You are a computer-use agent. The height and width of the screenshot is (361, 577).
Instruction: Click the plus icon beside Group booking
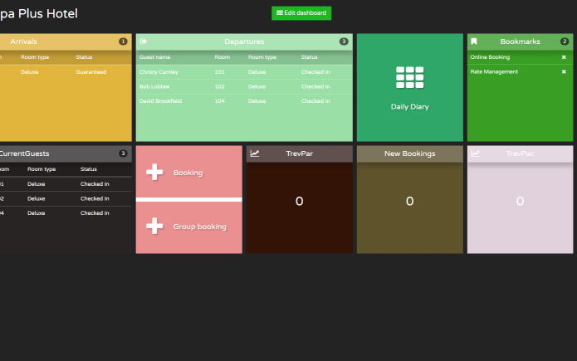pos(154,226)
